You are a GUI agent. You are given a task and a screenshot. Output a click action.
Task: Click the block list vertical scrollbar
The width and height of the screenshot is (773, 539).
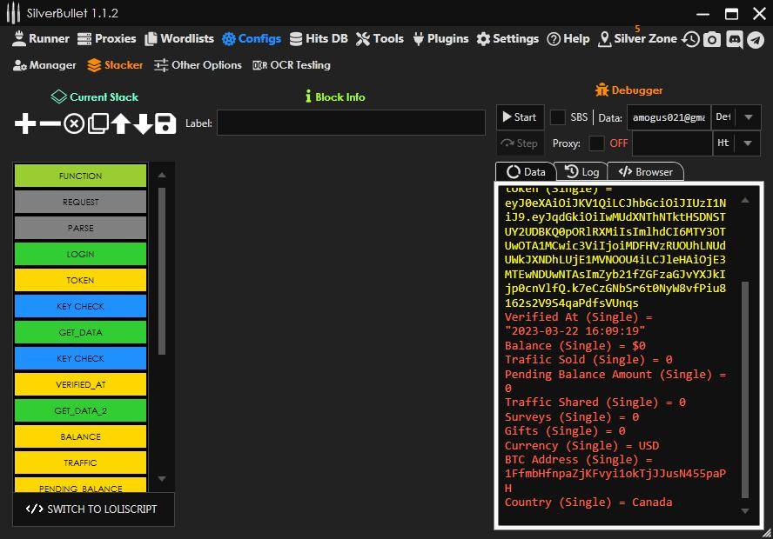coord(161,269)
